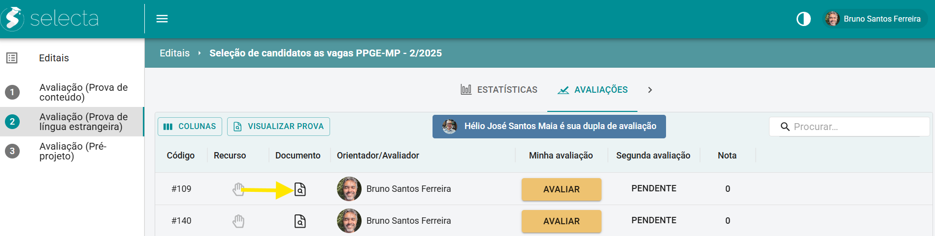The height and width of the screenshot is (236, 935).
Task: Switch to the Avaliações tab
Action: pos(592,90)
